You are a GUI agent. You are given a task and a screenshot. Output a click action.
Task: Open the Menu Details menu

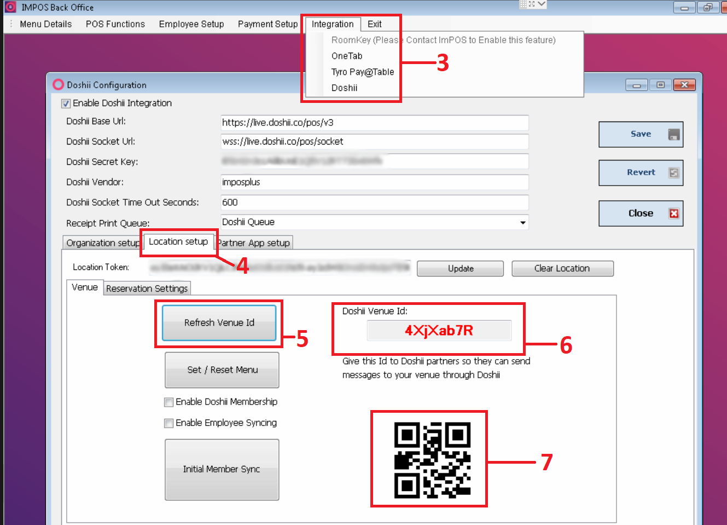point(46,24)
